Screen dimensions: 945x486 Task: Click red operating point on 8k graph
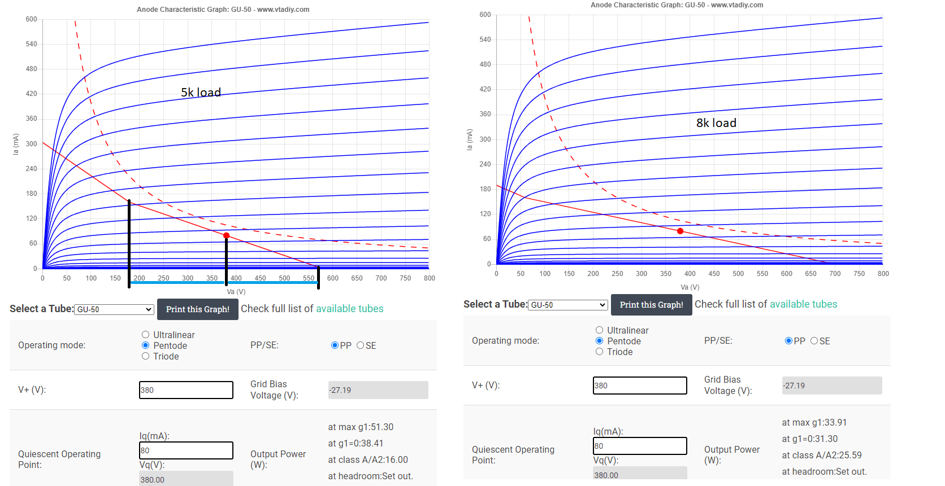pyautogui.click(x=680, y=231)
